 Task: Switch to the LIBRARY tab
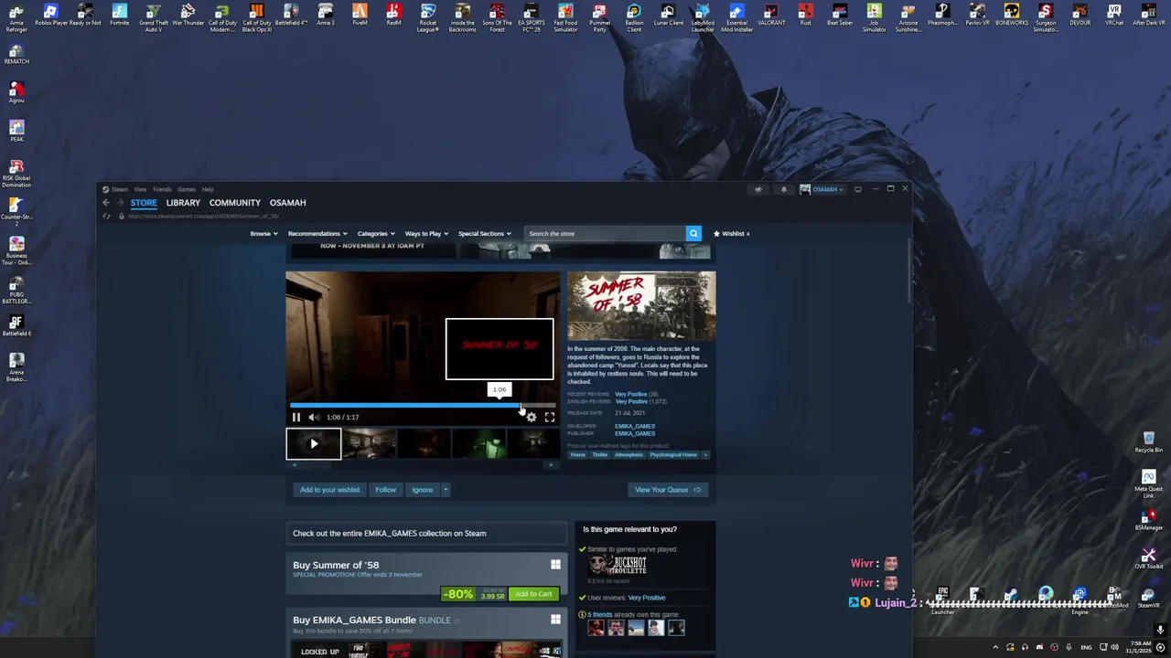click(x=183, y=203)
